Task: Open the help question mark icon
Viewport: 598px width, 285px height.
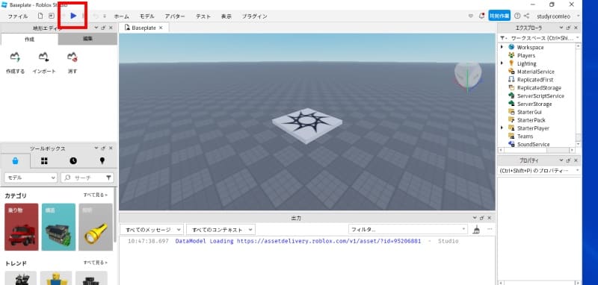Action: coord(517,16)
